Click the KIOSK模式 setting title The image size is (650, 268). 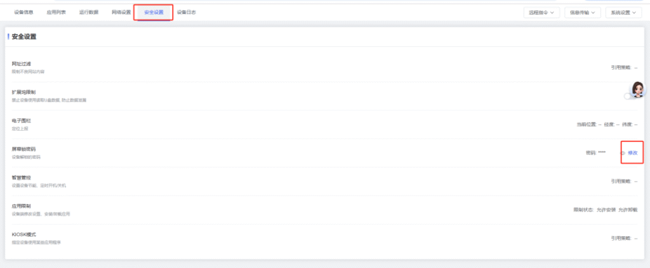(24, 235)
